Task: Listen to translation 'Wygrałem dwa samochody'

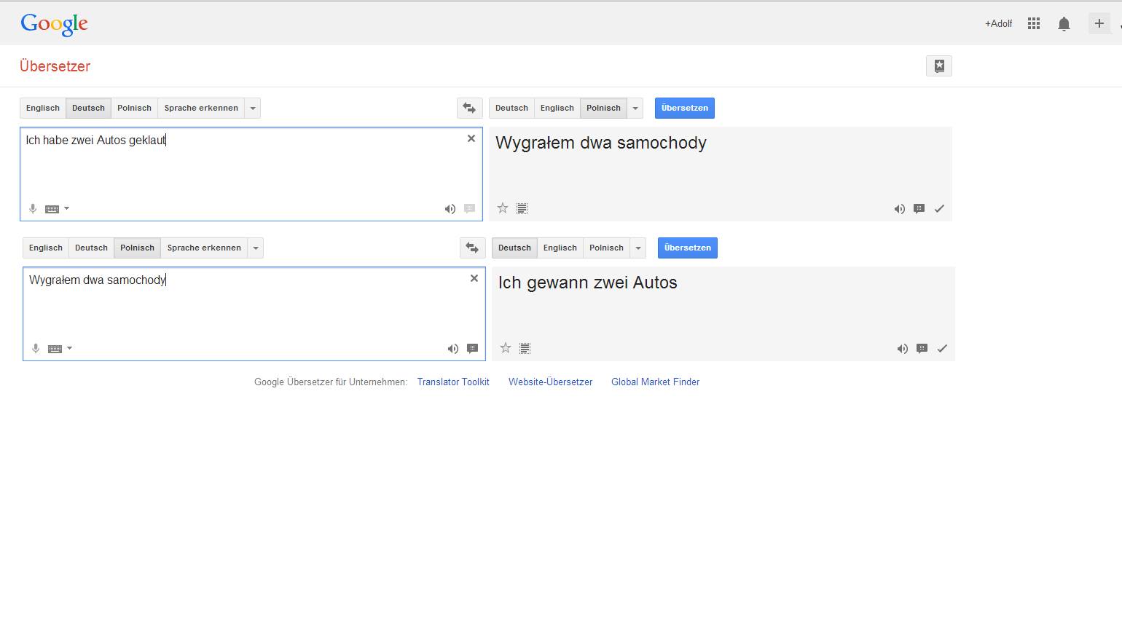Action: pos(900,209)
